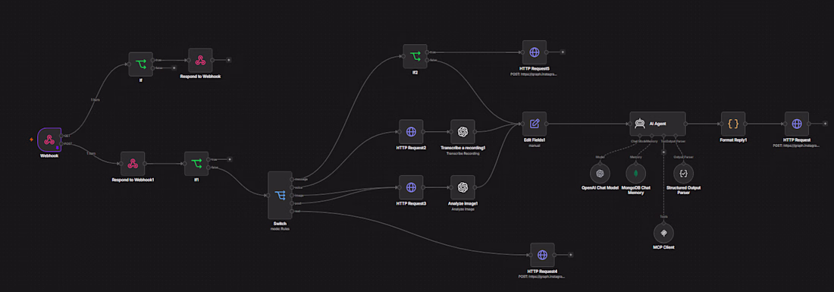Add node after final HTTP Request
The image size is (834, 292).
[x=825, y=124]
